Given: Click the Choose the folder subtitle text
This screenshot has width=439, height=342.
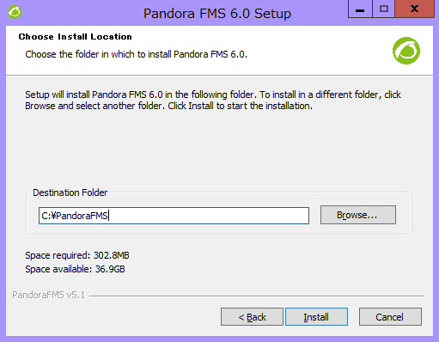Looking at the screenshot, I should (x=137, y=54).
